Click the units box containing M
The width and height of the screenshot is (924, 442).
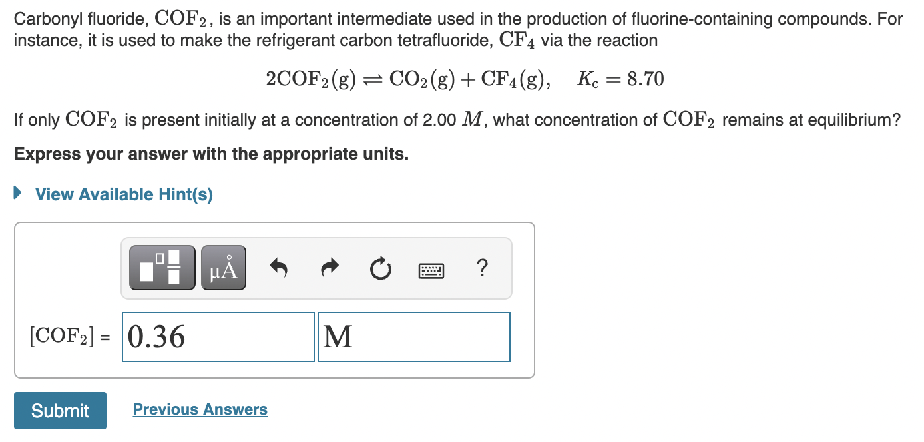[413, 337]
